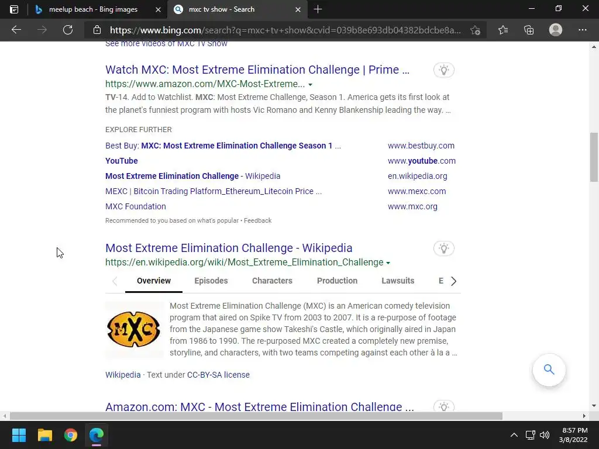Viewport: 599px width, 449px height.
Task: Add this page to favorites star
Action: coord(475,30)
